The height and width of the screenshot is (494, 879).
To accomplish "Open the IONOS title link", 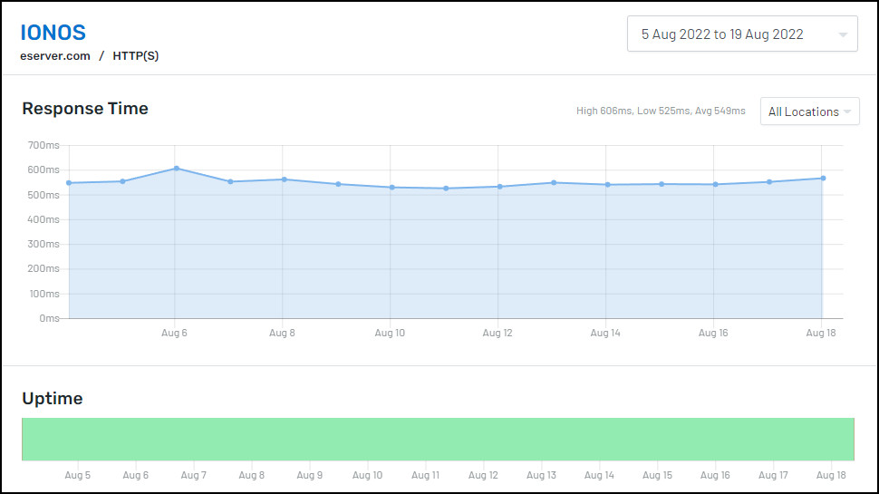I will point(53,33).
